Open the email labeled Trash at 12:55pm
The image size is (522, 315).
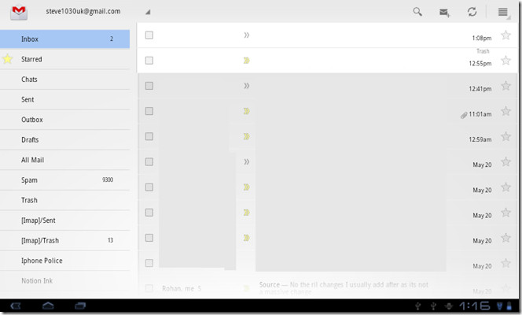pos(328,61)
